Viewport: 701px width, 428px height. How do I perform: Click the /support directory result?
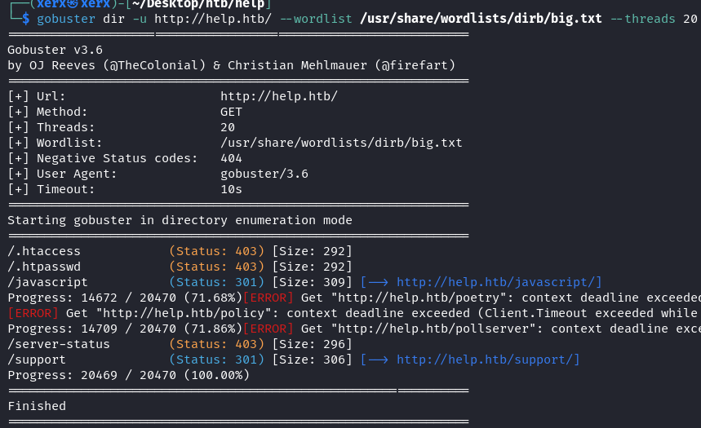[x=37, y=360]
